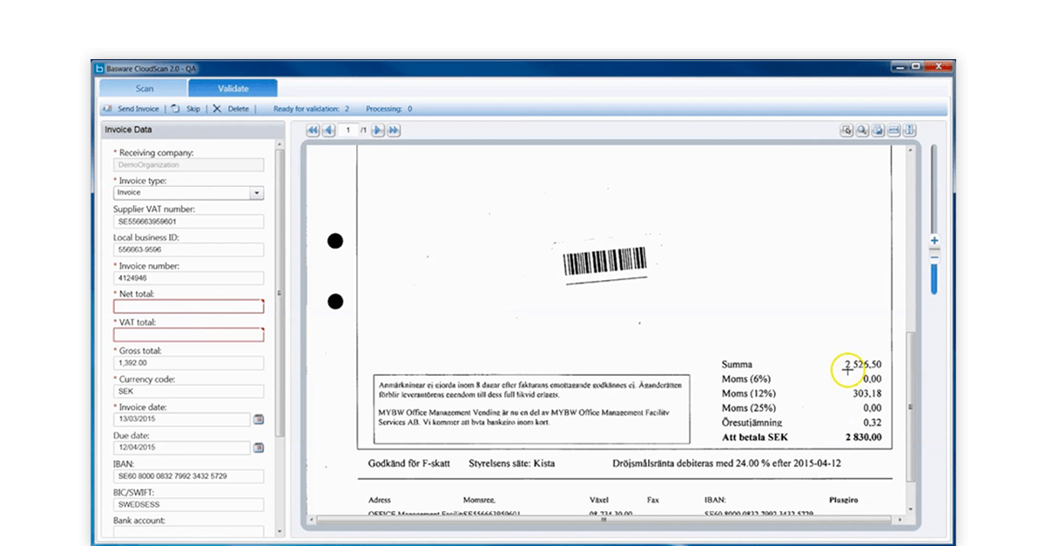Focus the IBAN field
Image resolution: width=1045 pixels, height=546 pixels.
[x=188, y=476]
